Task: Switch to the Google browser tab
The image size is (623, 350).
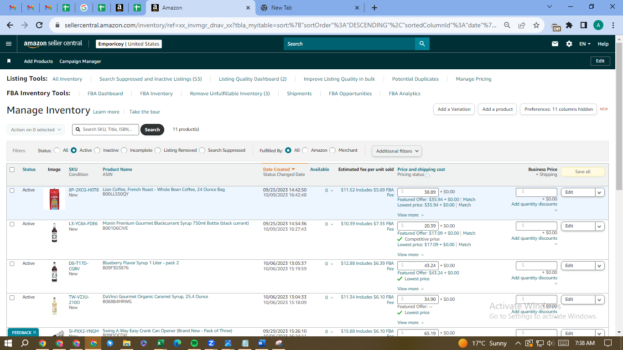Action: pyautogui.click(x=84, y=8)
